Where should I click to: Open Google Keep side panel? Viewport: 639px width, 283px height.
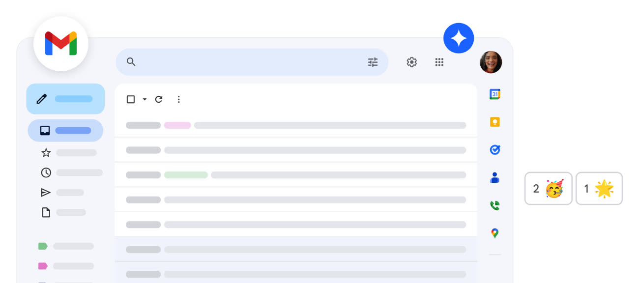pos(495,122)
